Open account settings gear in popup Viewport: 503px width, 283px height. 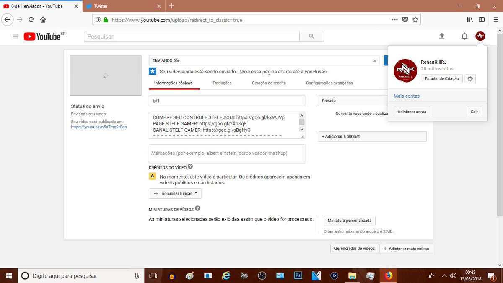coord(471,79)
